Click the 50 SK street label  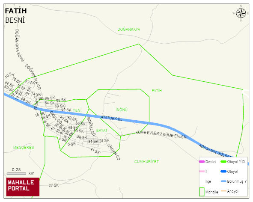pyautogui.click(x=80, y=124)
